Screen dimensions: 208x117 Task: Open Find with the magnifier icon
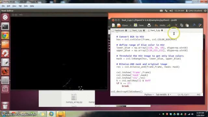[x=194, y=25]
